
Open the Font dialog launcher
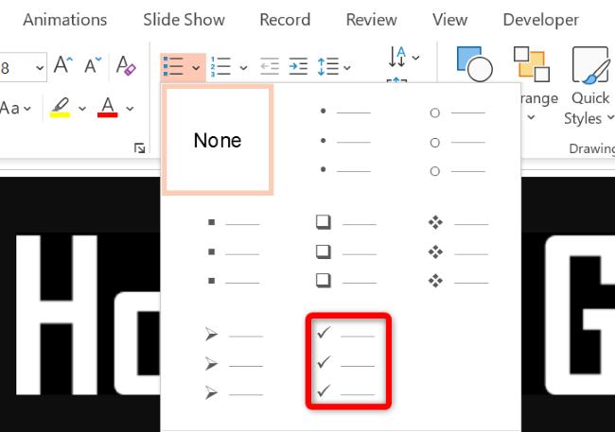(x=140, y=148)
